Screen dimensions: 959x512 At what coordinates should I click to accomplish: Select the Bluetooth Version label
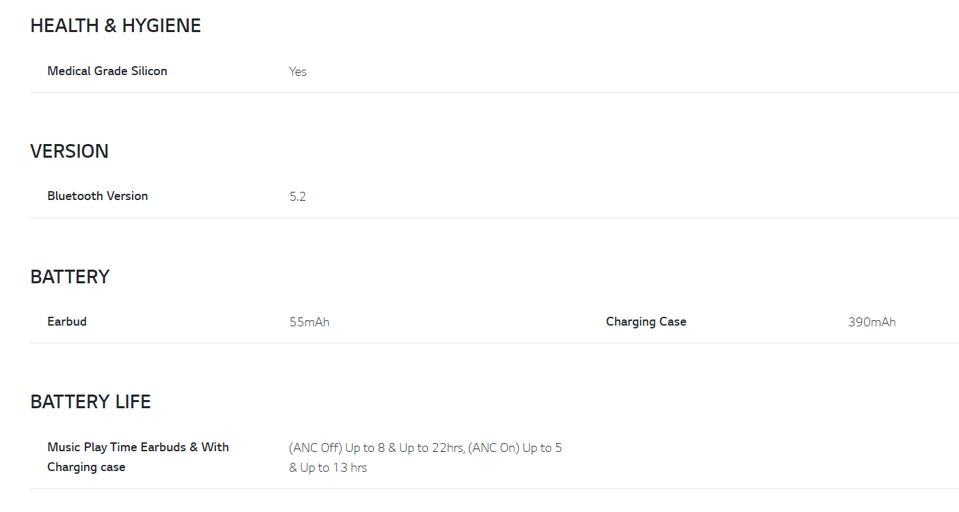click(98, 196)
